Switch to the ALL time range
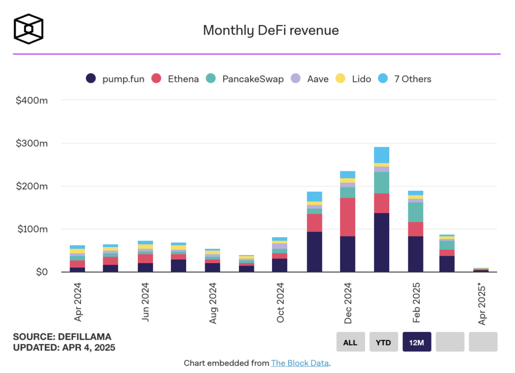The height and width of the screenshot is (373, 515). tap(350, 342)
